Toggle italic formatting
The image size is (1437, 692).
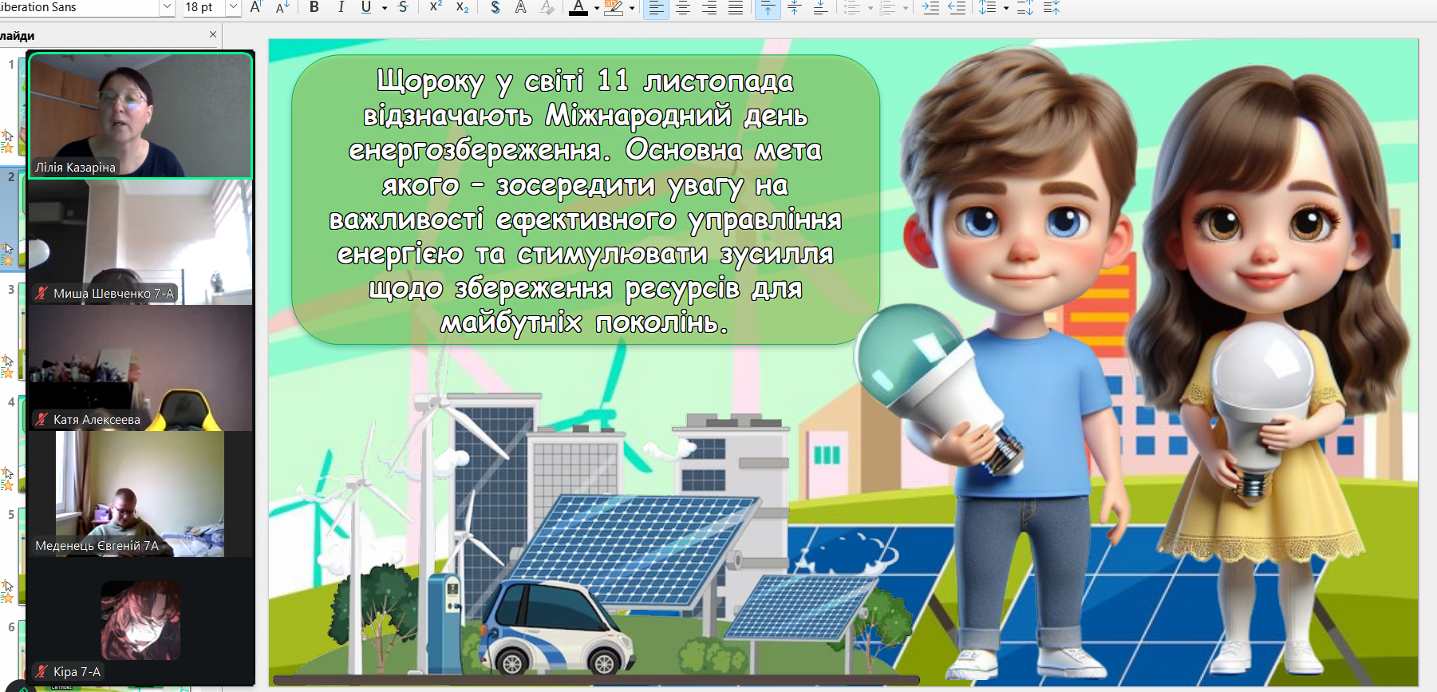click(341, 7)
